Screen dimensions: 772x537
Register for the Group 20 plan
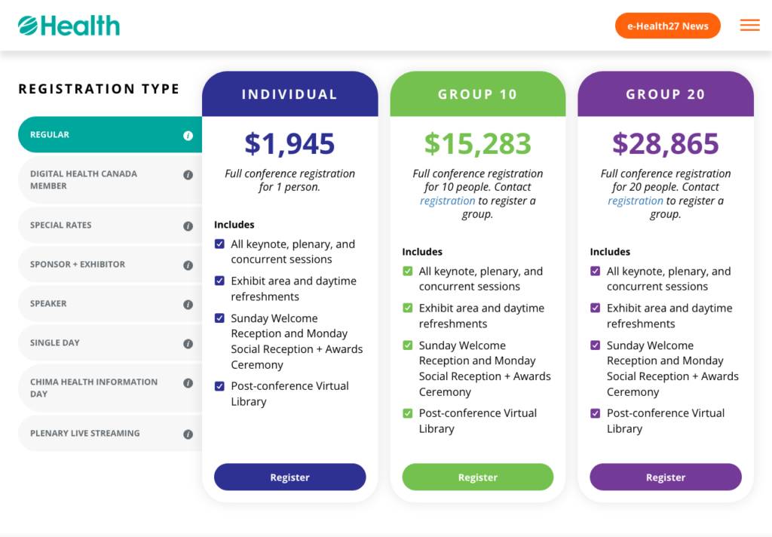666,477
